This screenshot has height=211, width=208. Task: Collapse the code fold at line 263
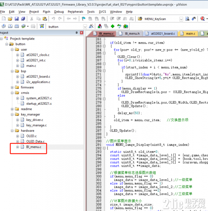(x=104, y=46)
